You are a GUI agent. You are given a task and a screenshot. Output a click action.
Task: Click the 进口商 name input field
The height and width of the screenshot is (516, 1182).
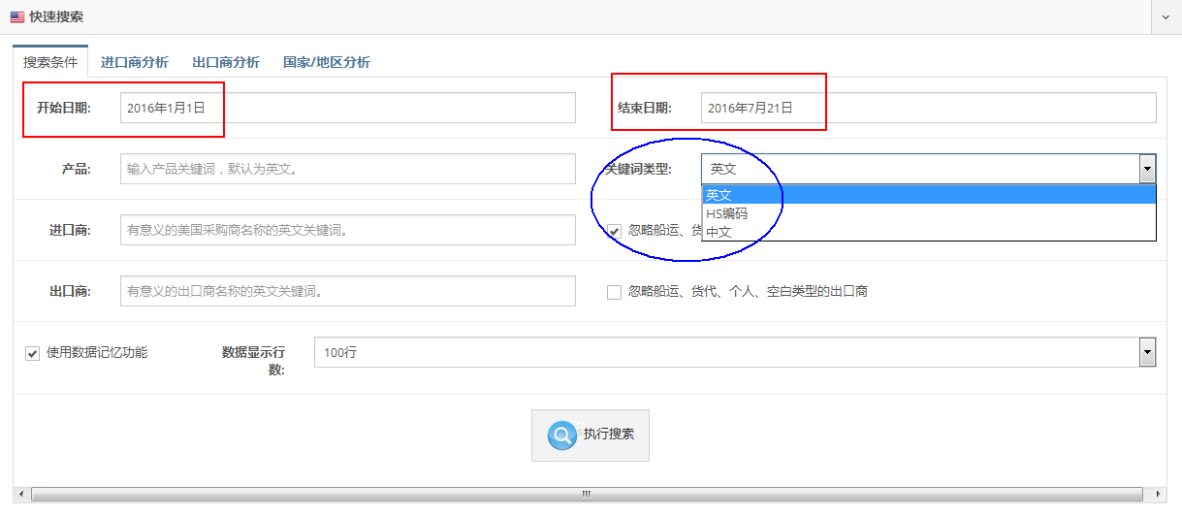(x=348, y=230)
